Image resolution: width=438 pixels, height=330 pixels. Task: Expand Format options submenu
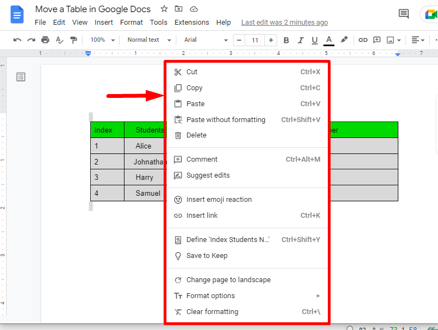(x=247, y=296)
